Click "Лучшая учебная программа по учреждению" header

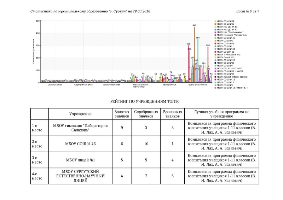[x=221, y=113]
